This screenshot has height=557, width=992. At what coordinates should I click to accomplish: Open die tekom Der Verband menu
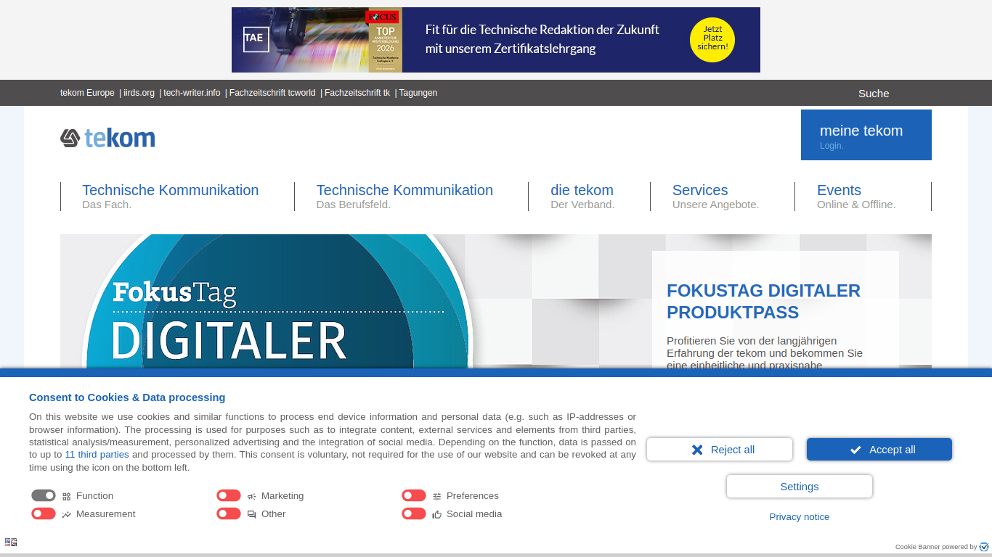tap(582, 197)
